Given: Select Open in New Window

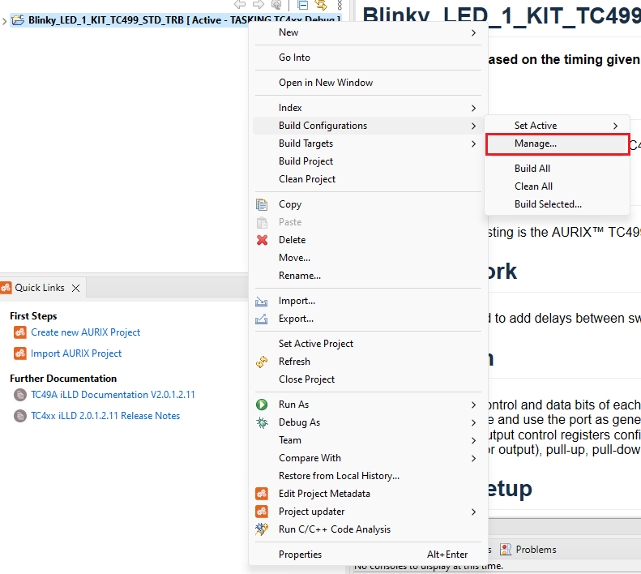Looking at the screenshot, I should coord(368,83).
